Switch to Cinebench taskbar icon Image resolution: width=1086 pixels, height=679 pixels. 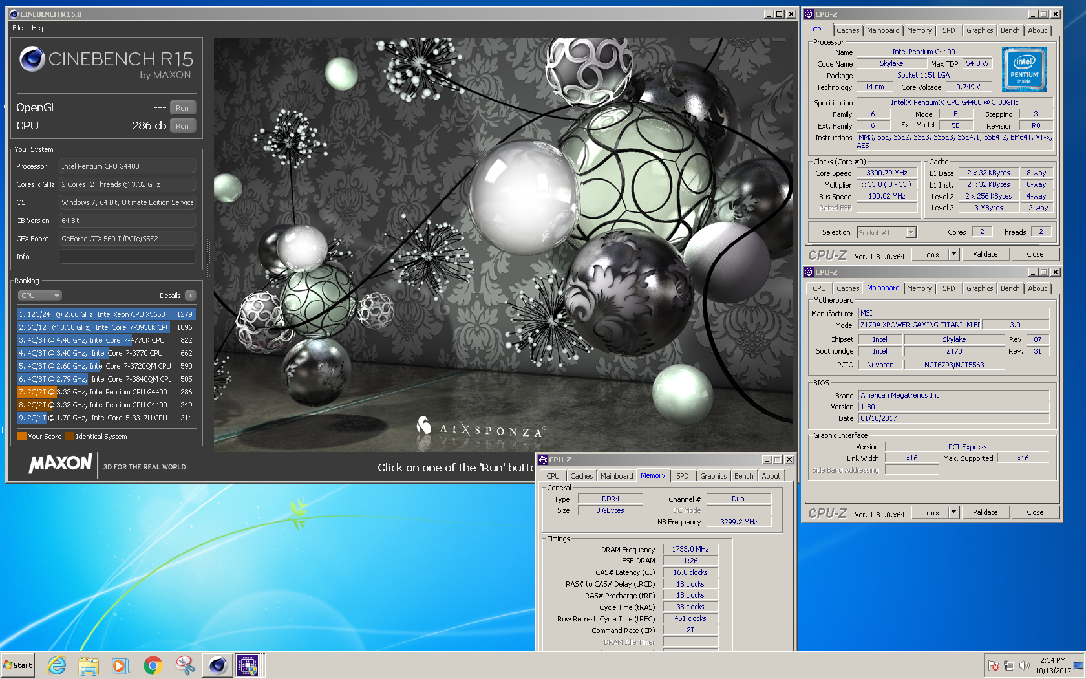(218, 665)
